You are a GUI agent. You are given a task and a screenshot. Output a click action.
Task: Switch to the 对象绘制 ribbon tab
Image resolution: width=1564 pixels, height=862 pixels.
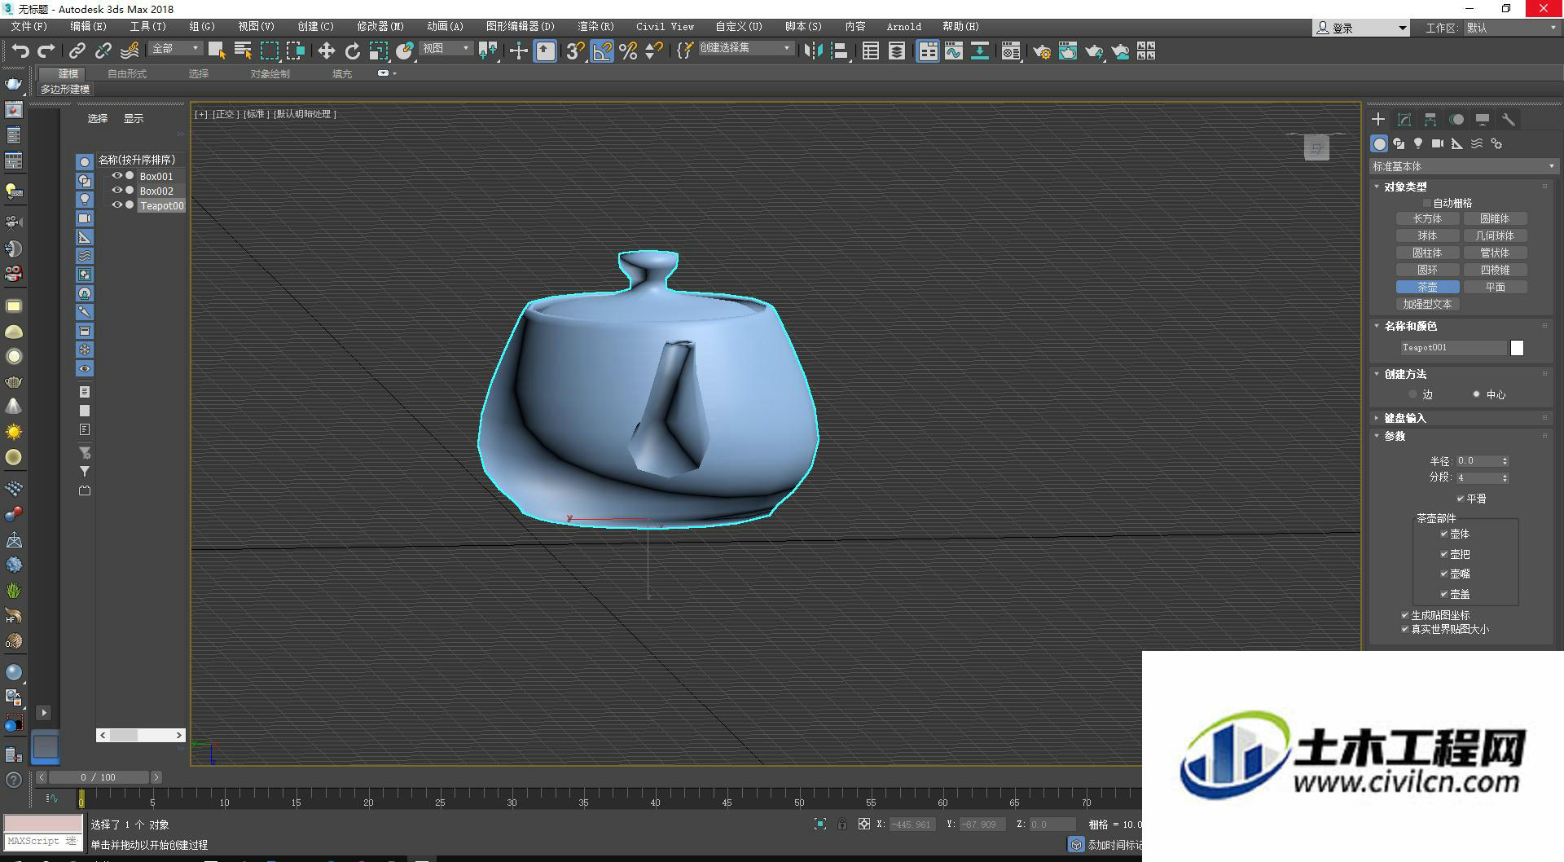[x=270, y=73]
